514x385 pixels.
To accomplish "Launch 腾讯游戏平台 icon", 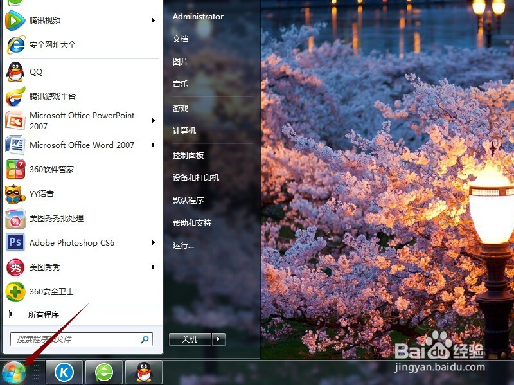I will tap(15, 96).
